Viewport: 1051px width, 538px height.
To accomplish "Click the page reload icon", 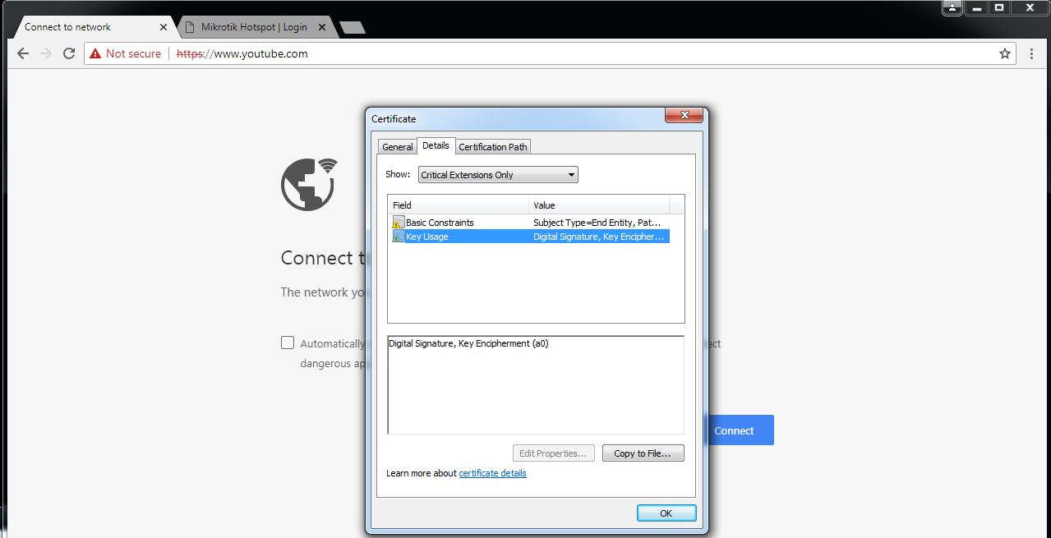I will click(68, 53).
